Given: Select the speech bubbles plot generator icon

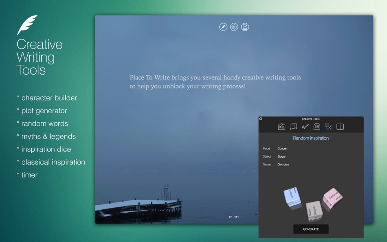Looking at the screenshot, I should [x=293, y=127].
